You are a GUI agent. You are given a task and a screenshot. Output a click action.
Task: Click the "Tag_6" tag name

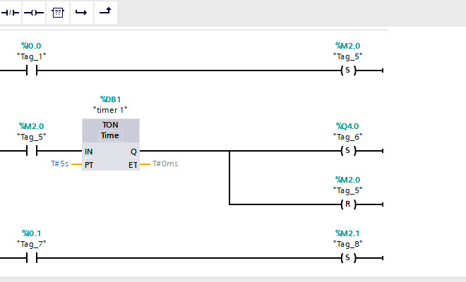tap(347, 137)
